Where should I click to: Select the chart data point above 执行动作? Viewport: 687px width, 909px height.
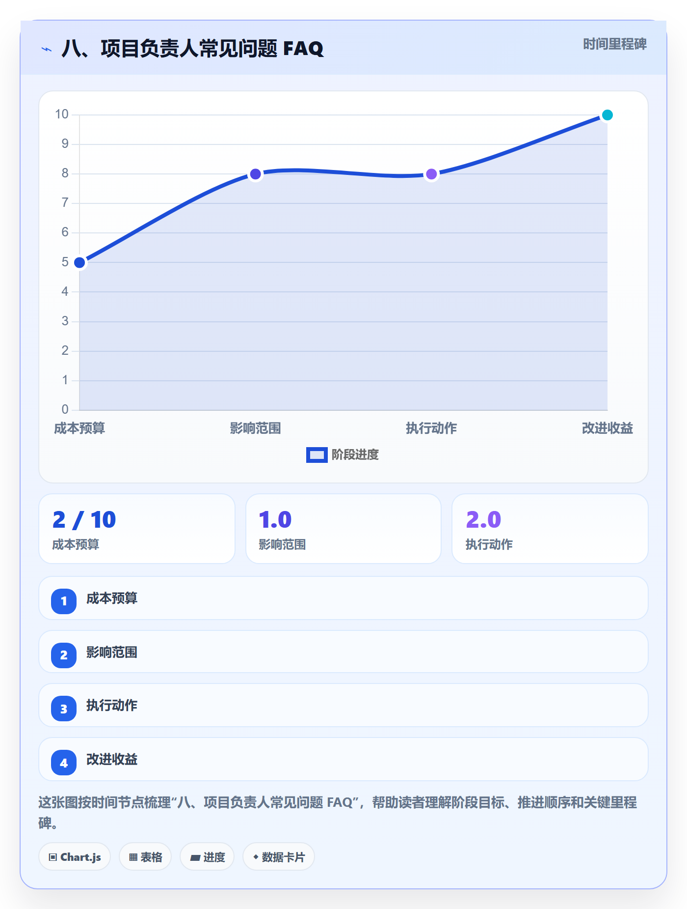(x=431, y=174)
